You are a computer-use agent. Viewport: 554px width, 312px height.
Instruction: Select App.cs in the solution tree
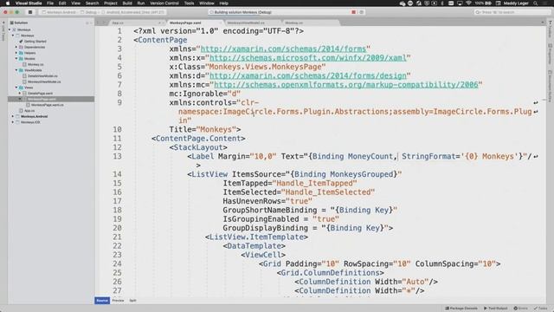tap(29, 111)
